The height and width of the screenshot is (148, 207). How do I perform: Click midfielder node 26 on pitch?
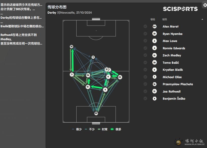(x=88, y=75)
